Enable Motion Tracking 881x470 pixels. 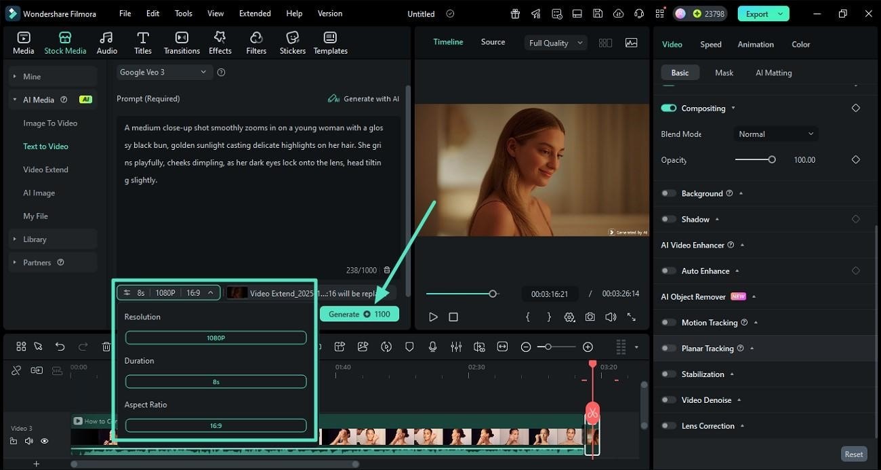[x=668, y=322]
